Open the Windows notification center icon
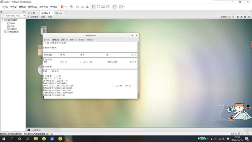Image resolution: width=252 pixels, height=142 pixels. [x=247, y=139]
